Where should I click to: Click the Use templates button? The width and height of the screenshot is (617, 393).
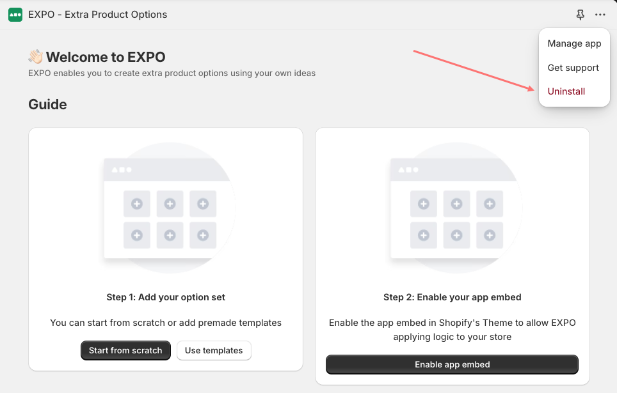click(214, 350)
